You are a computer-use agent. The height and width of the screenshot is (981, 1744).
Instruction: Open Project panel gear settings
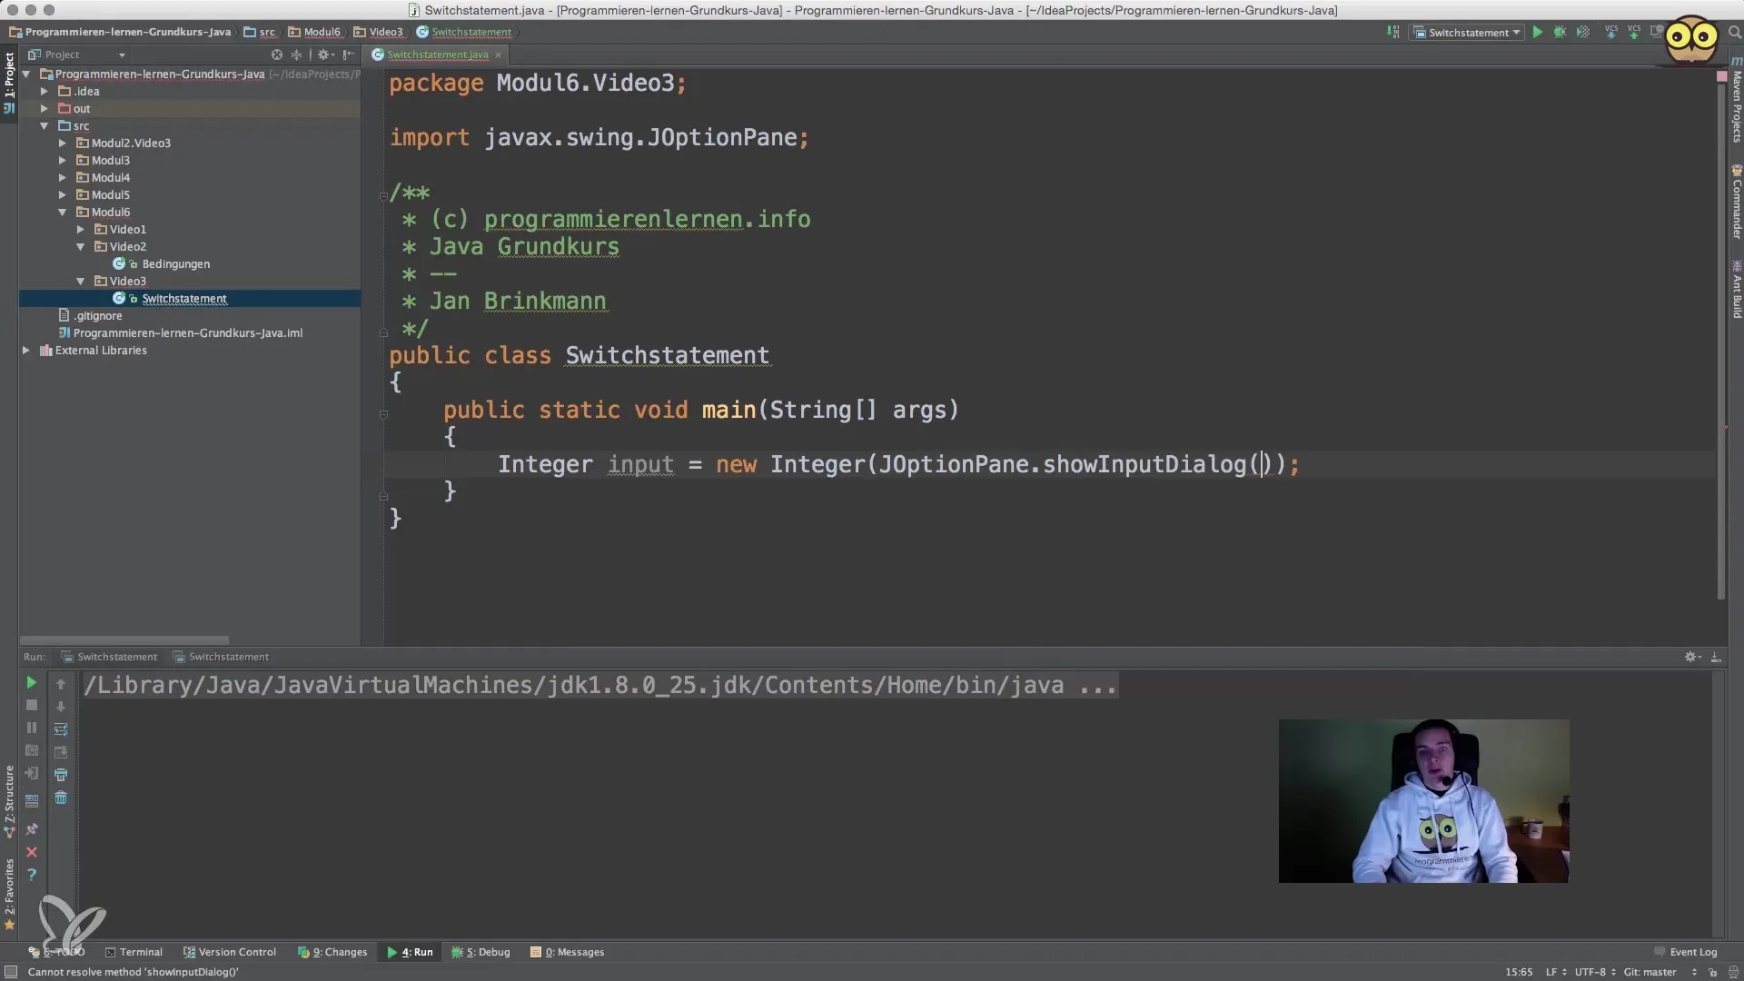coord(323,54)
